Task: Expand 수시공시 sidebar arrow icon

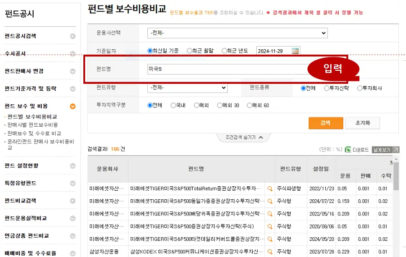Action: 73,54
